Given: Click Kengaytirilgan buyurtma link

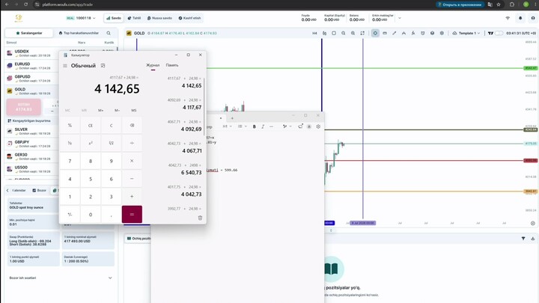Looking at the screenshot, I should pyautogui.click(x=29, y=121).
